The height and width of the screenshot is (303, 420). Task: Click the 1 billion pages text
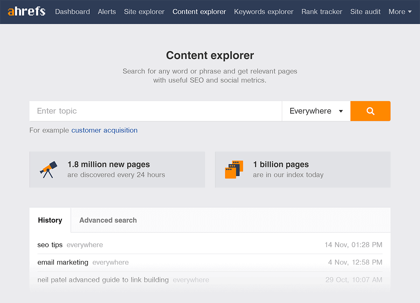click(281, 164)
